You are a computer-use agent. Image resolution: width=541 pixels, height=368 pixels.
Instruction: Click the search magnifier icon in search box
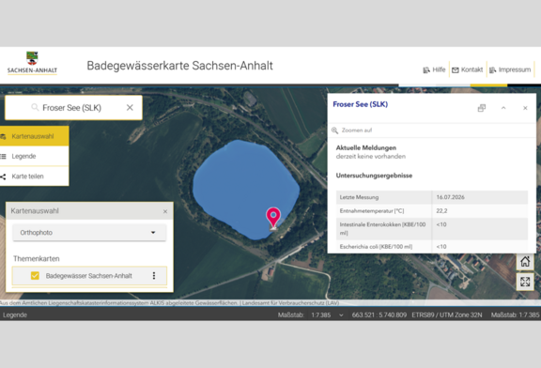[35, 108]
